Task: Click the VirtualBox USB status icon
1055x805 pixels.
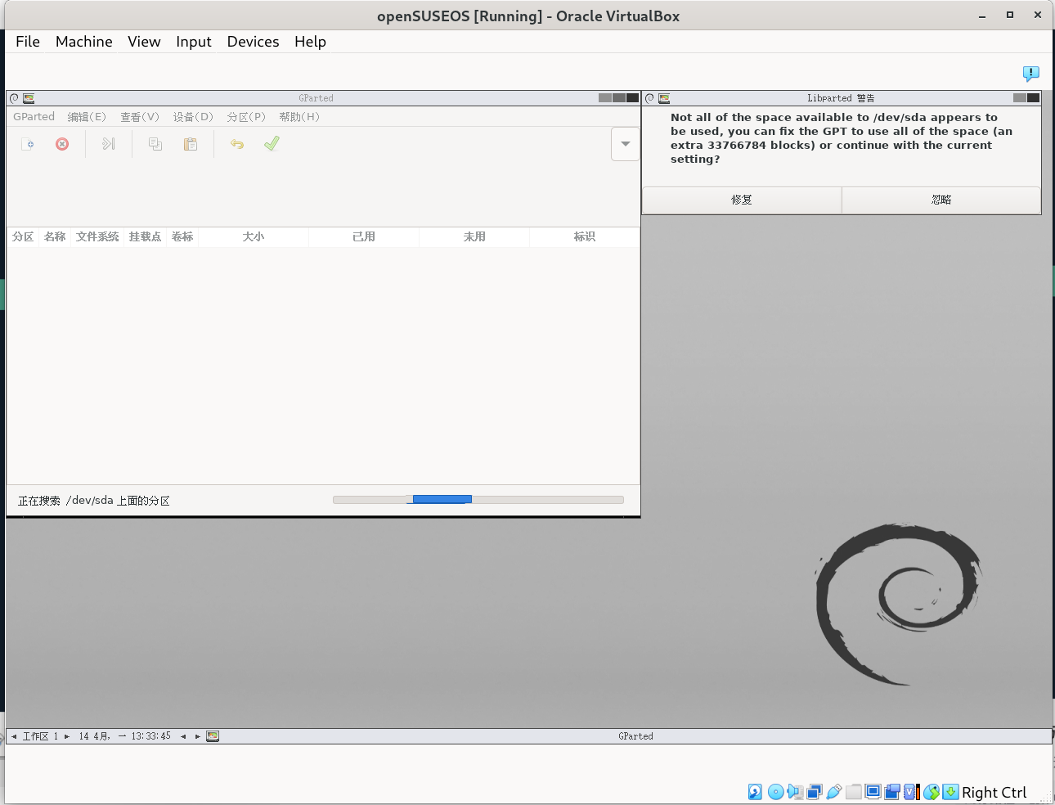Action: point(834,792)
